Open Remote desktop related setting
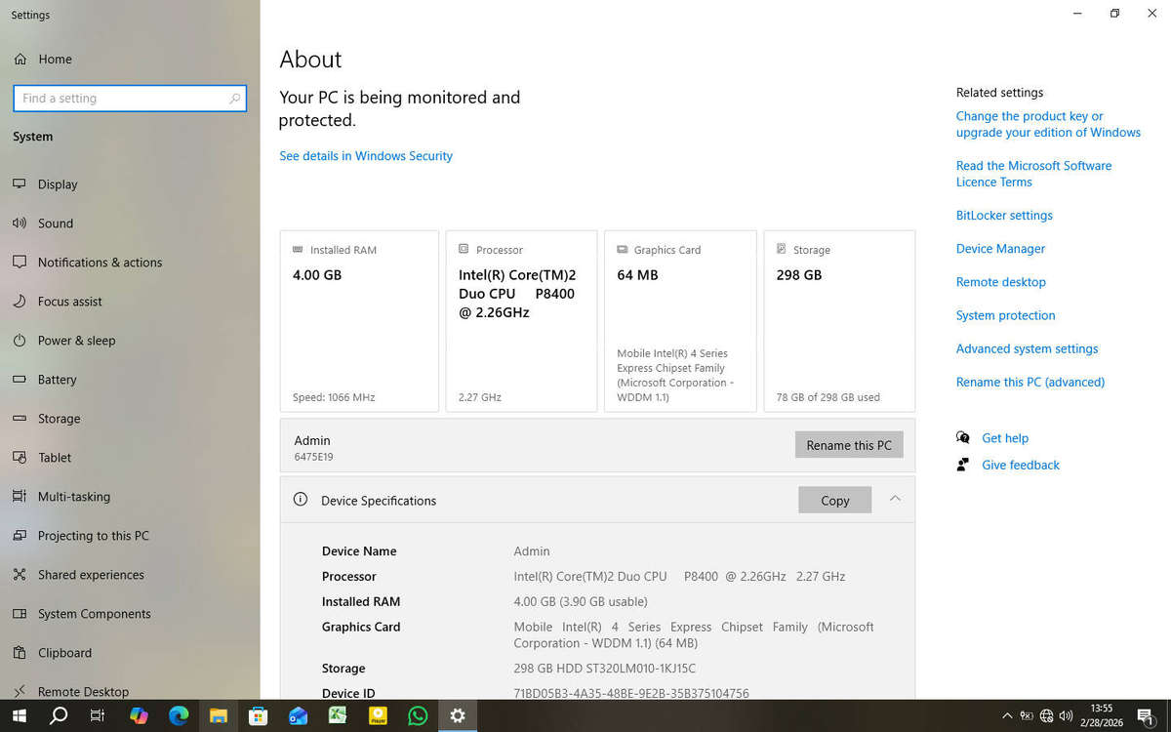This screenshot has height=732, width=1171. (1000, 282)
